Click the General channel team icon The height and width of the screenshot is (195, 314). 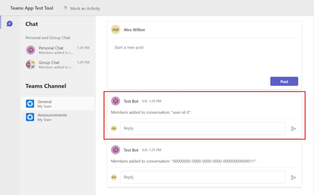30,104
